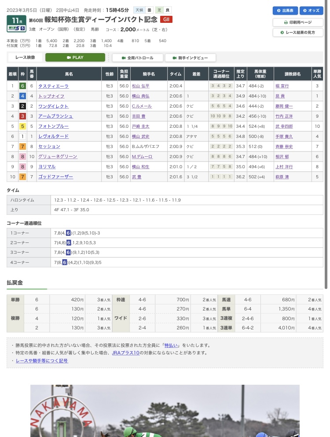330x437 pixels.
Task: Open 騎手インタビュー video
Action: click(x=191, y=58)
